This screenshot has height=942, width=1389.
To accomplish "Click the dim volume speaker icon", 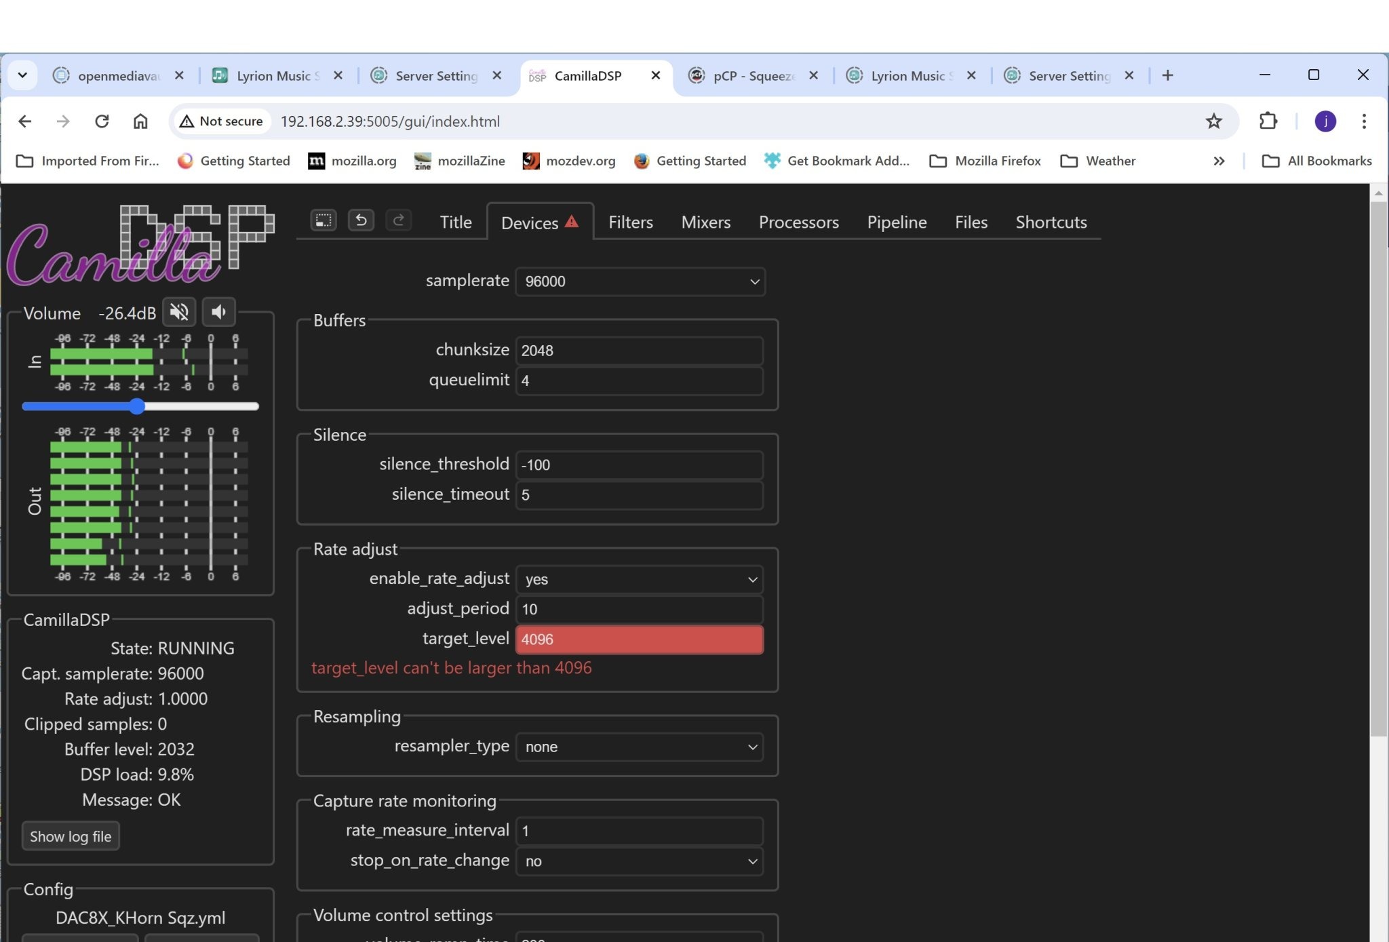I will (x=218, y=312).
